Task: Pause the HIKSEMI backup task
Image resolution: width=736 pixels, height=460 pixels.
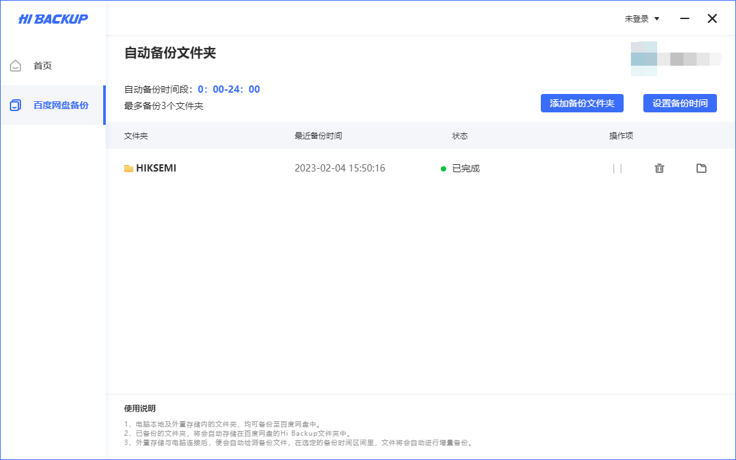Action: (618, 168)
